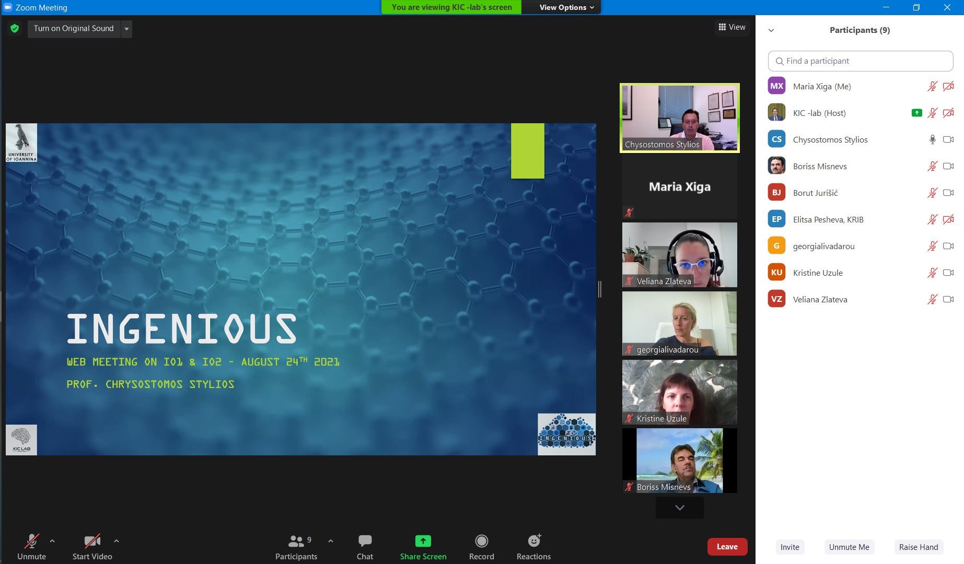This screenshot has width=964, height=564.
Task: Click the camera icon for Borut Jurišić
Action: pos(948,193)
